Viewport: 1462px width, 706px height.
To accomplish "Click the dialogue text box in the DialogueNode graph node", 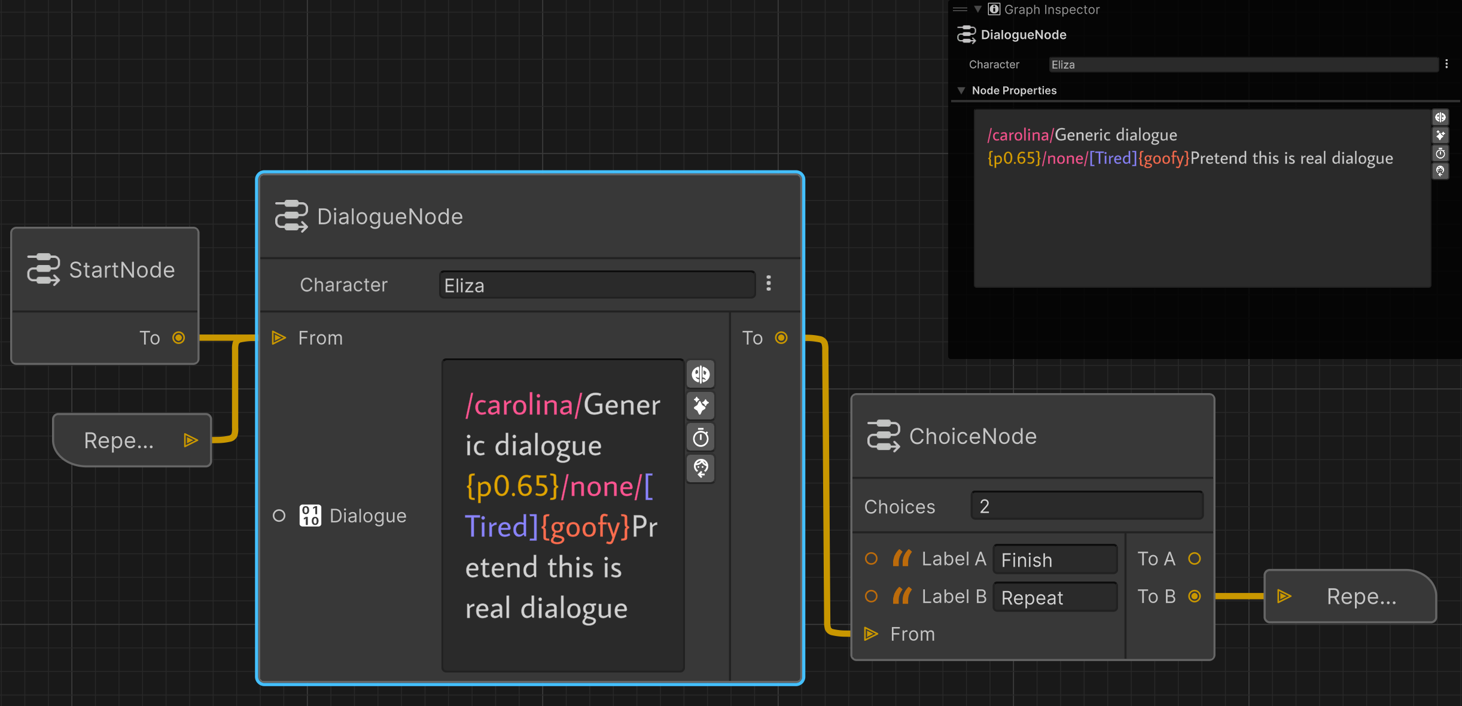I will point(563,515).
